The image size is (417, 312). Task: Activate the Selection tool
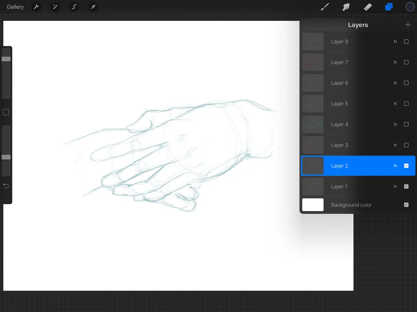(x=74, y=7)
